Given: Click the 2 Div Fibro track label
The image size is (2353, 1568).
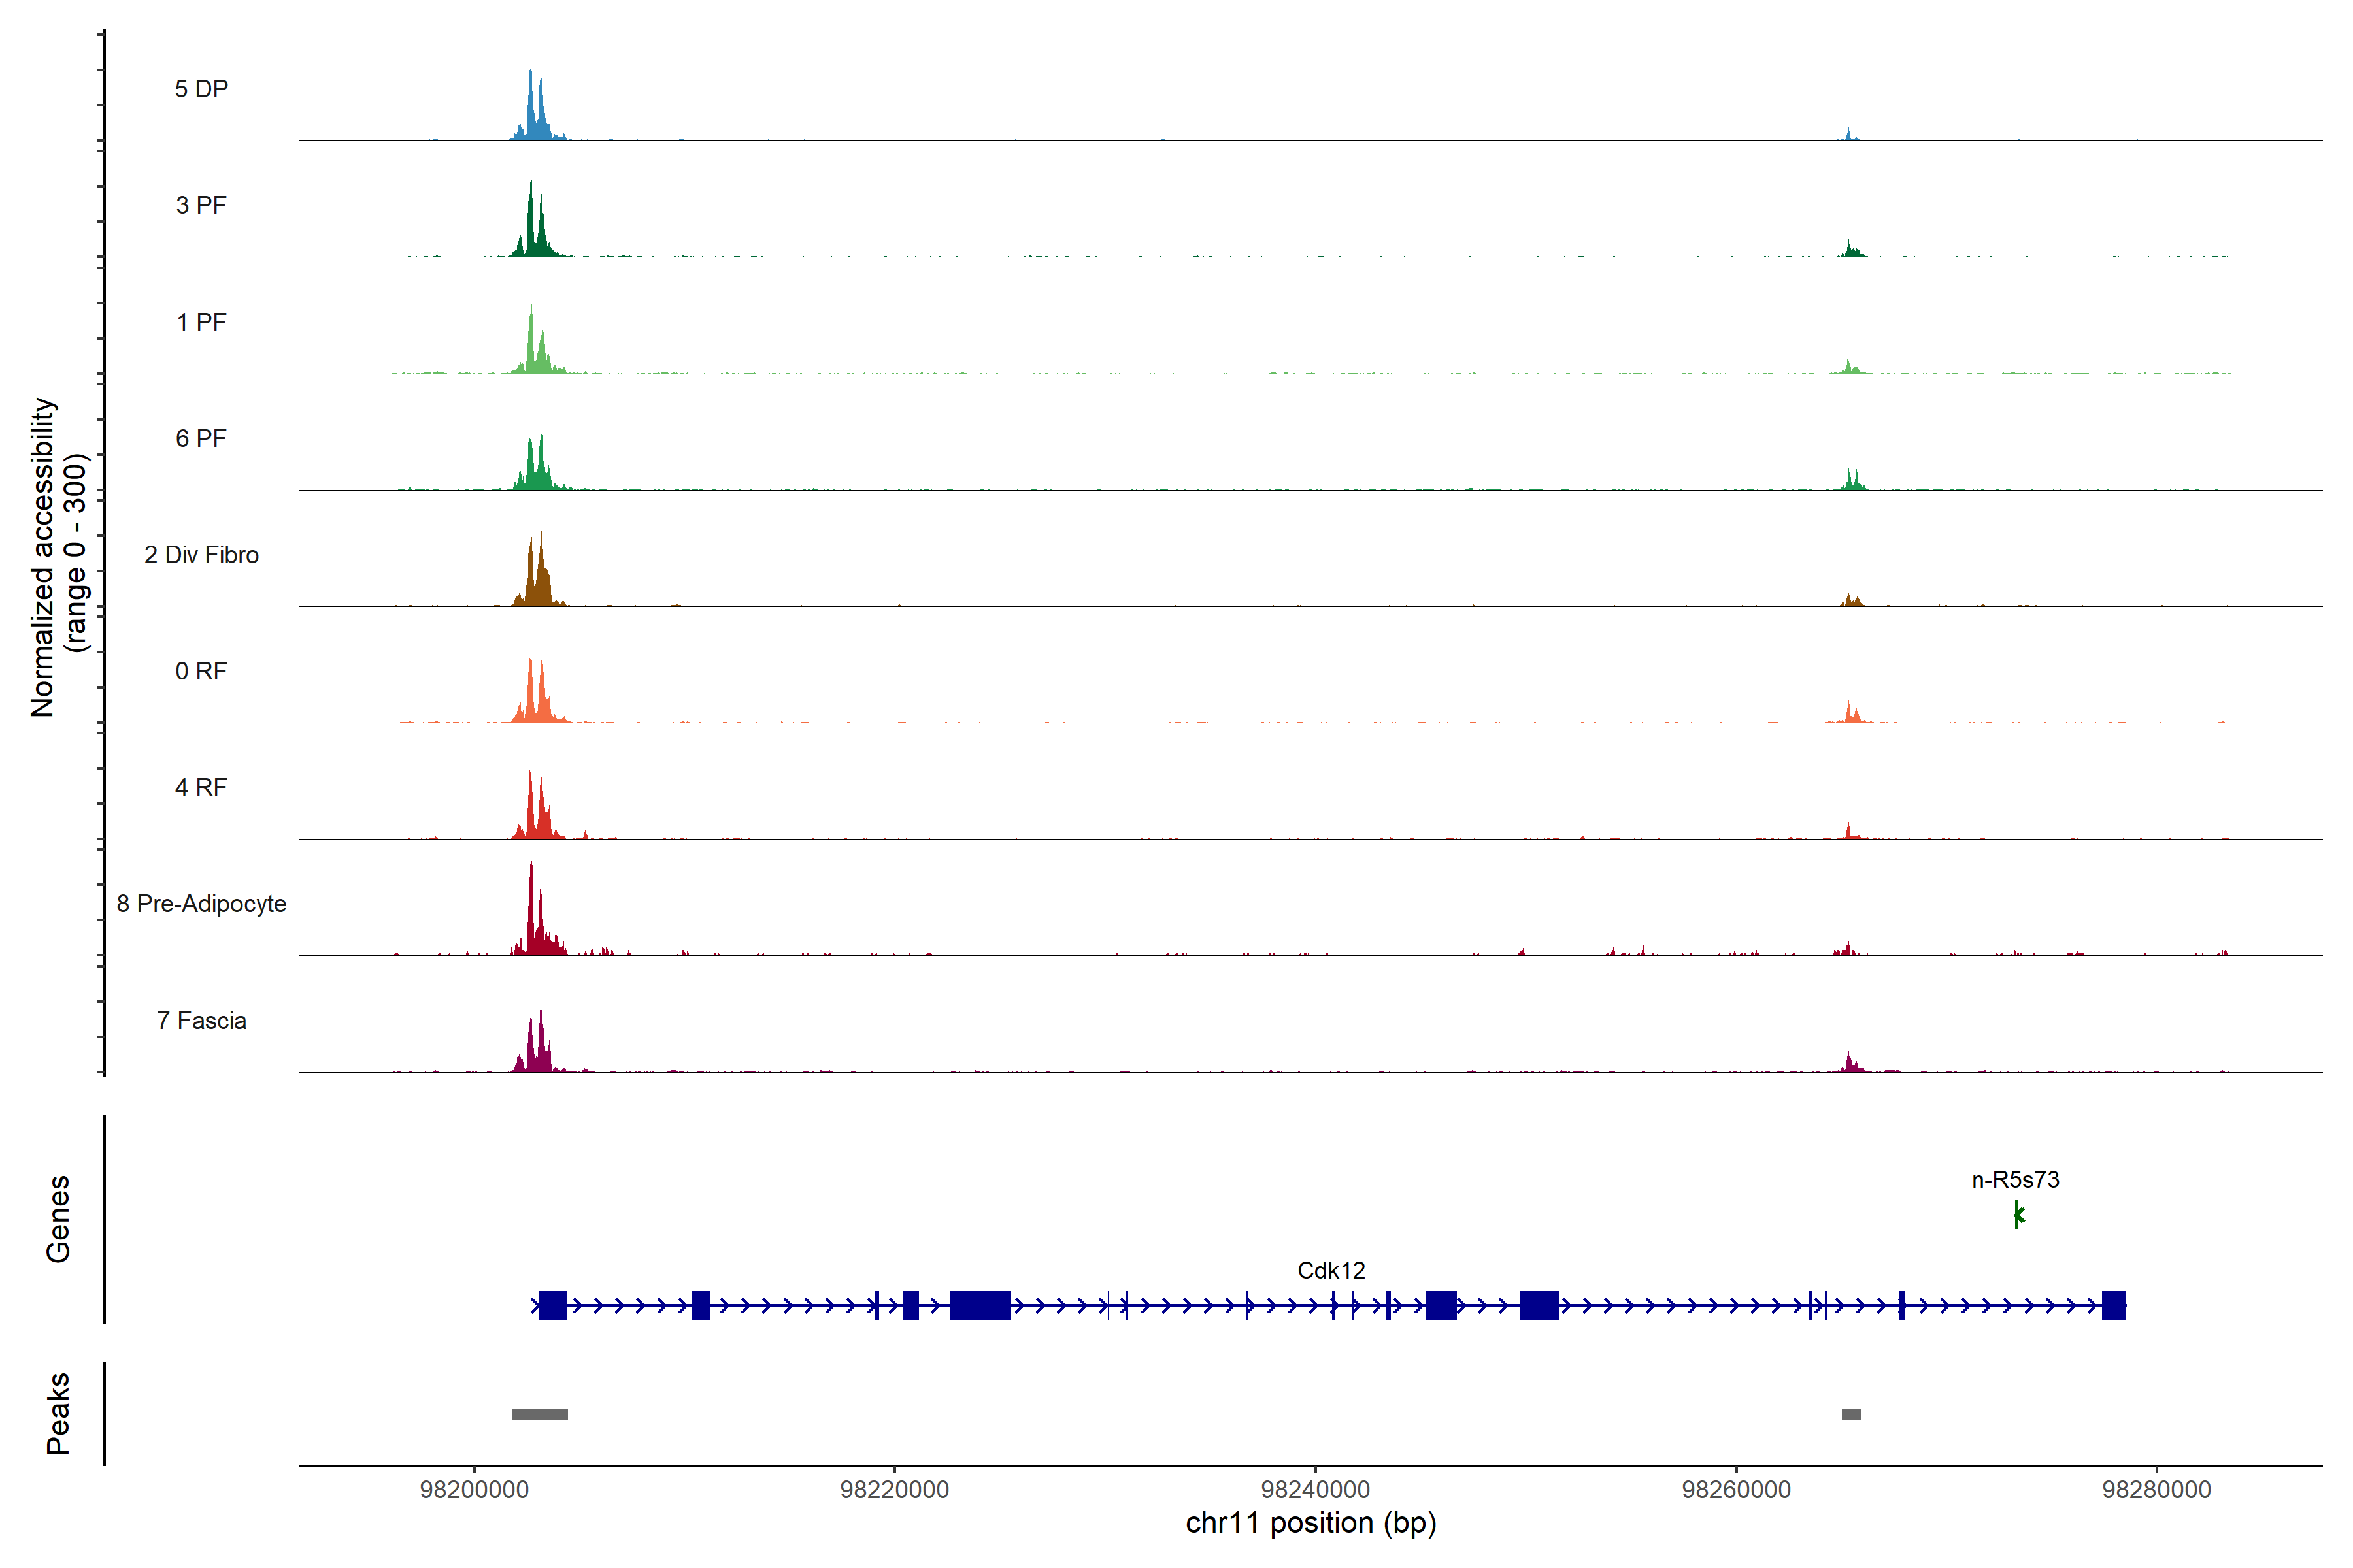Looking at the screenshot, I should (x=201, y=555).
